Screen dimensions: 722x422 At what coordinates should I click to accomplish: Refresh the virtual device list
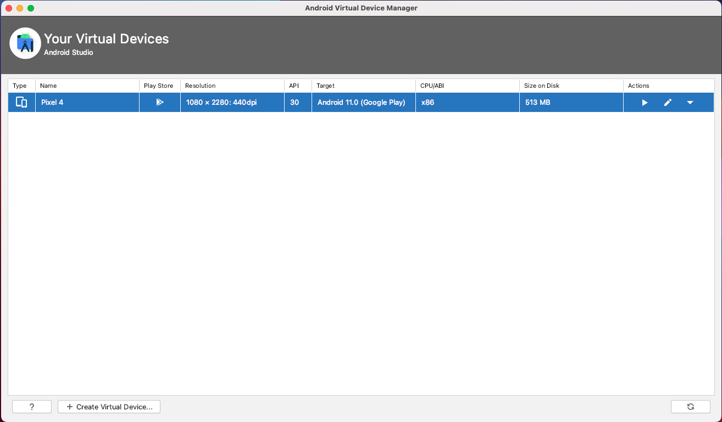click(691, 407)
